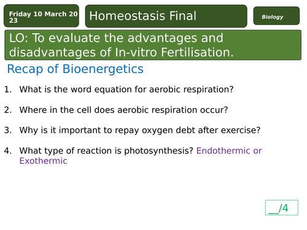Image resolution: width=307 pixels, height=230 pixels.
Task: Select the Homeostasis Final title banner
Action: coord(166,16)
